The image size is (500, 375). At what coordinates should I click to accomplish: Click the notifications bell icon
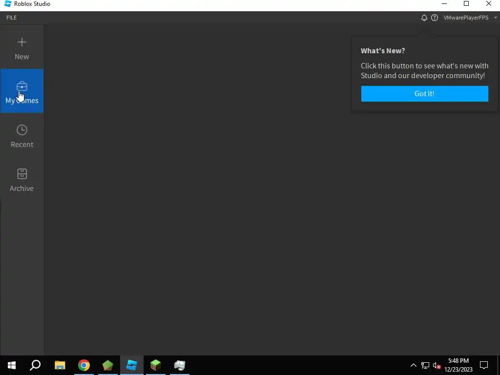coord(424,18)
